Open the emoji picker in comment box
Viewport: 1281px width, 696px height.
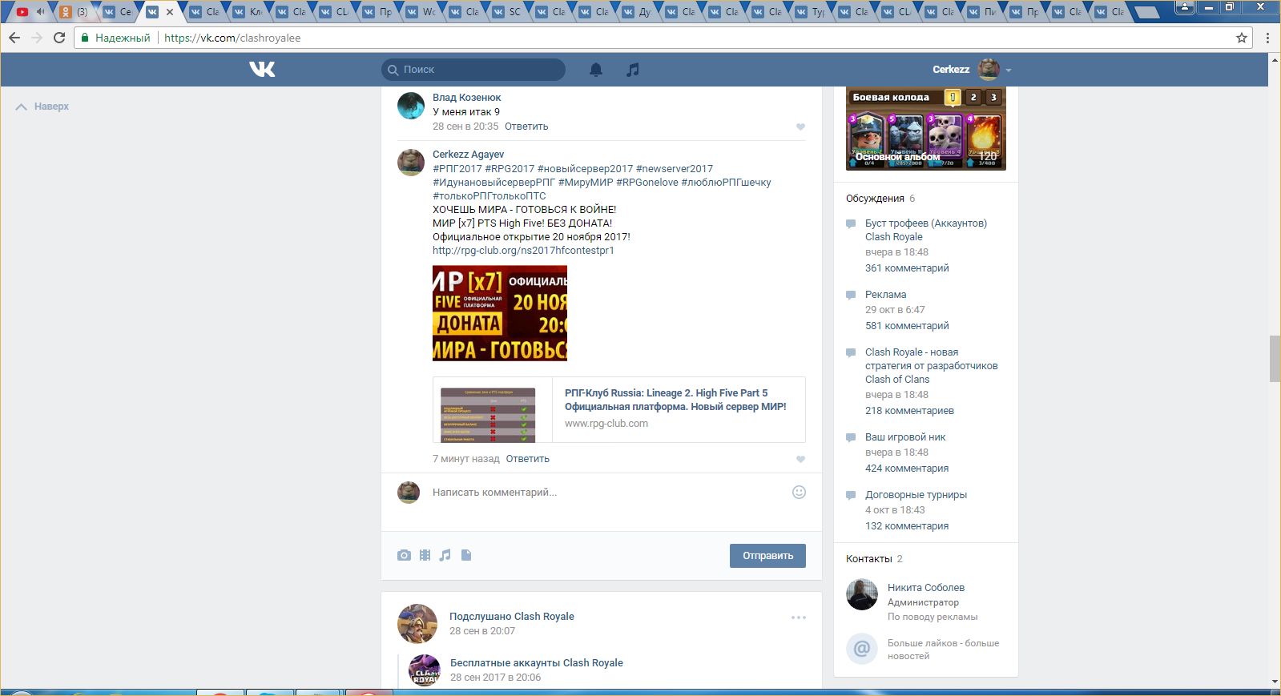click(799, 493)
